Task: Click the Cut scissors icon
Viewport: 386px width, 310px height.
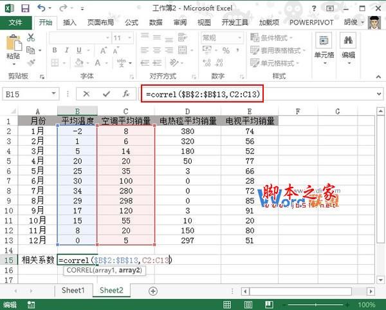Action: coord(31,37)
